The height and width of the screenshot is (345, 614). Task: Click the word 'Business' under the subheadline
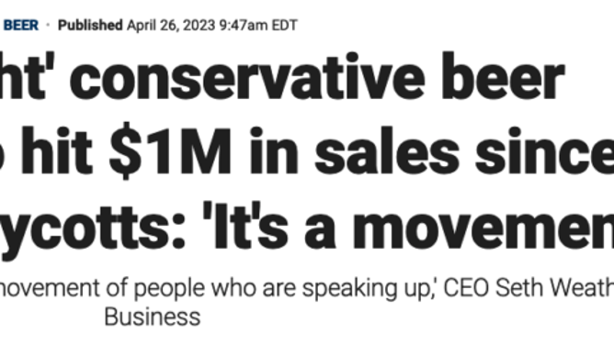pos(153,317)
